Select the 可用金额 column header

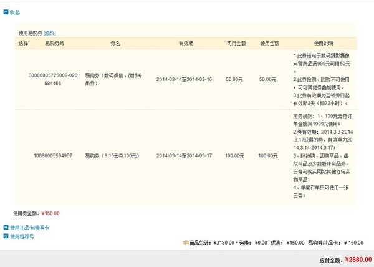click(236, 43)
